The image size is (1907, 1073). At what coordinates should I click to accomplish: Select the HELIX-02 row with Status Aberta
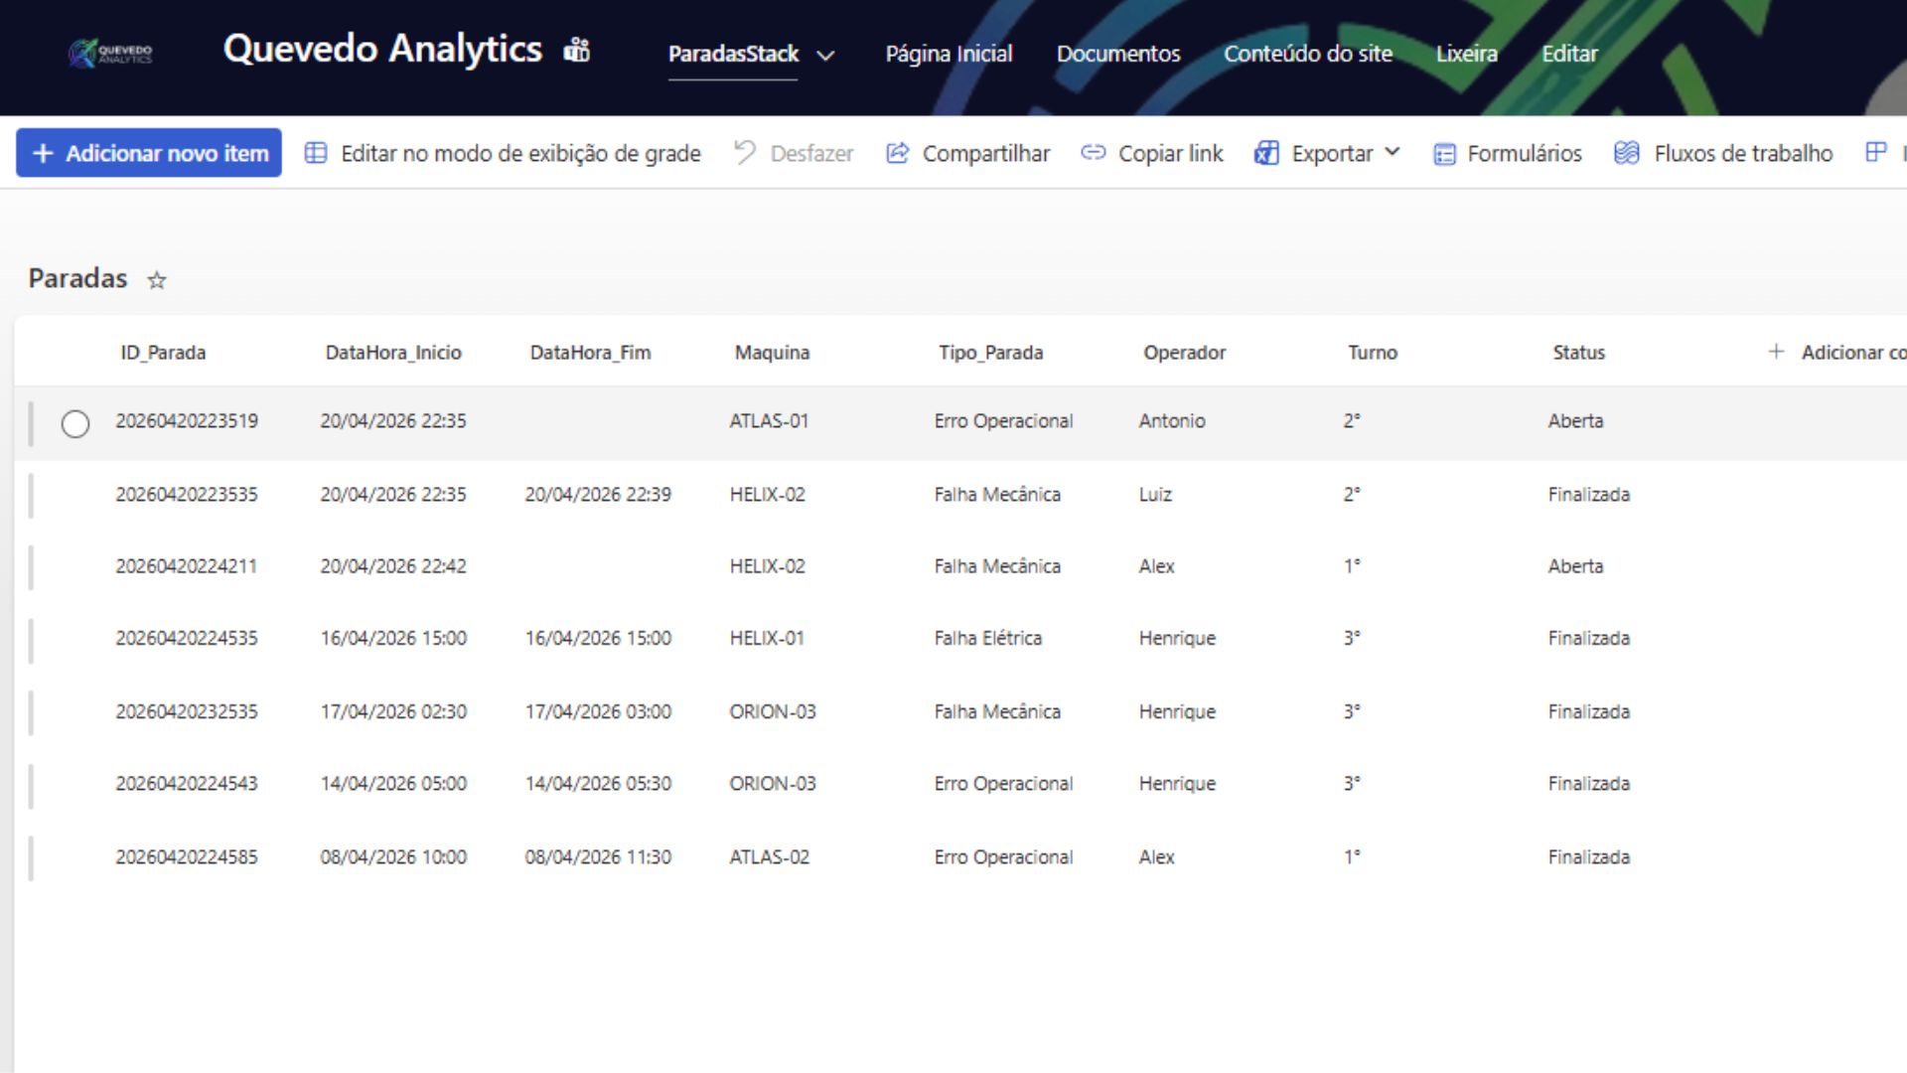tap(768, 566)
